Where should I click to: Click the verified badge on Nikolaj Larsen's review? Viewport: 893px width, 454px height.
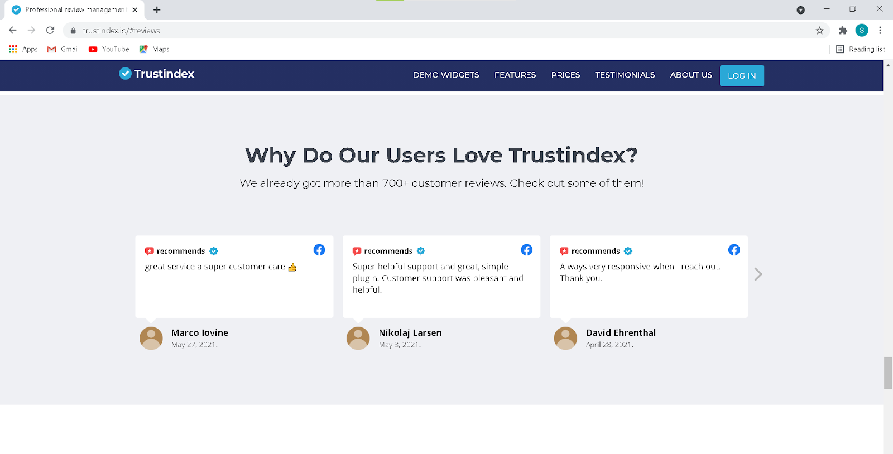click(x=421, y=251)
